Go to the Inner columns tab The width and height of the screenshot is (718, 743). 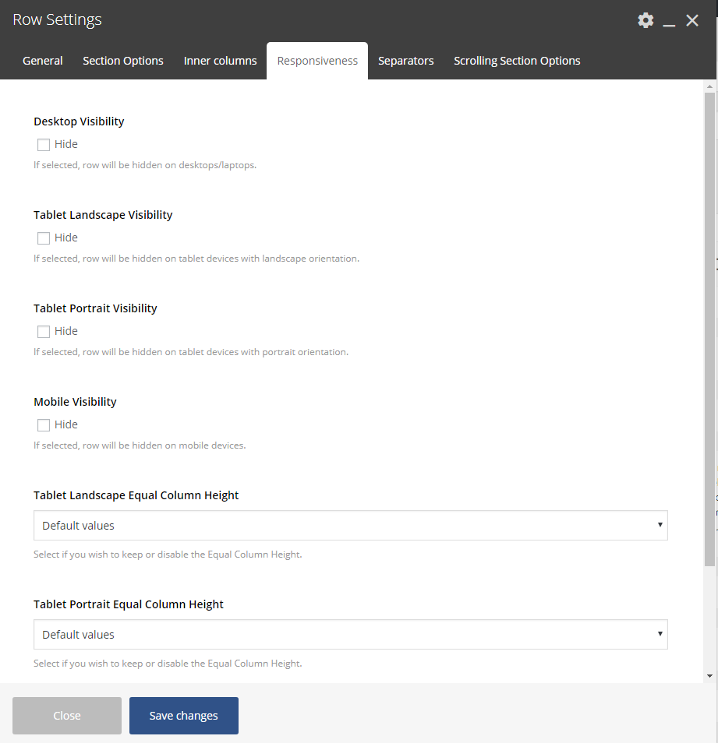220,61
